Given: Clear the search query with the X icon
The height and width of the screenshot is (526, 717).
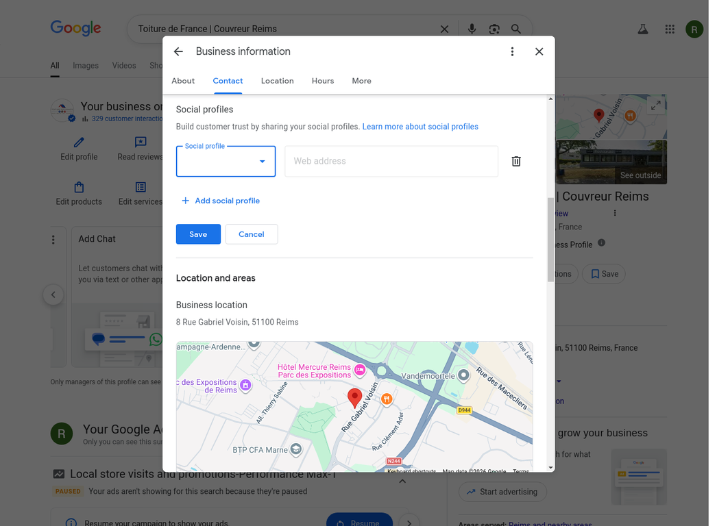Looking at the screenshot, I should [x=444, y=29].
